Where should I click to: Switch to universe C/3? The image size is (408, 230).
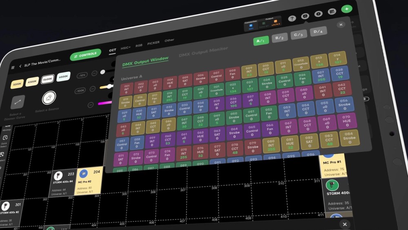click(299, 35)
